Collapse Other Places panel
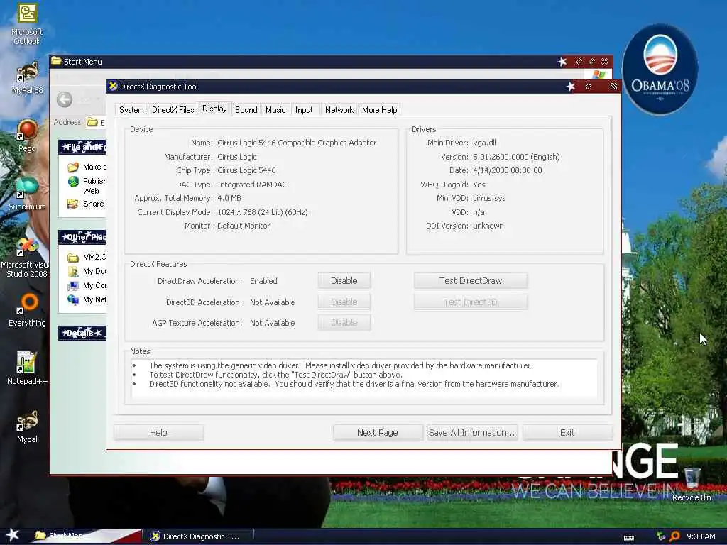 82,237
